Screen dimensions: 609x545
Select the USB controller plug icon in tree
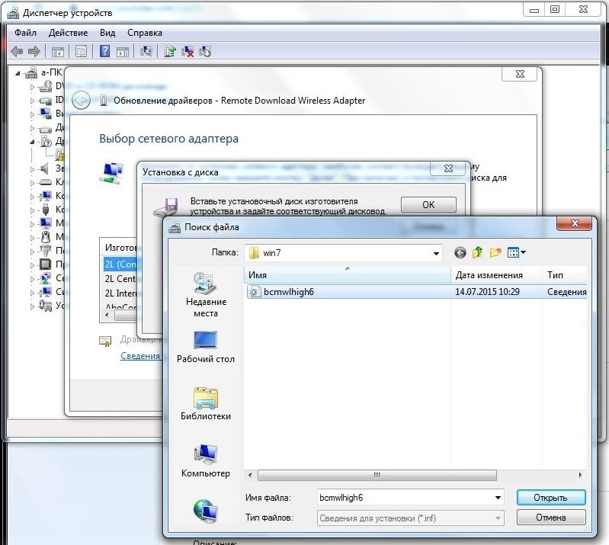46,210
